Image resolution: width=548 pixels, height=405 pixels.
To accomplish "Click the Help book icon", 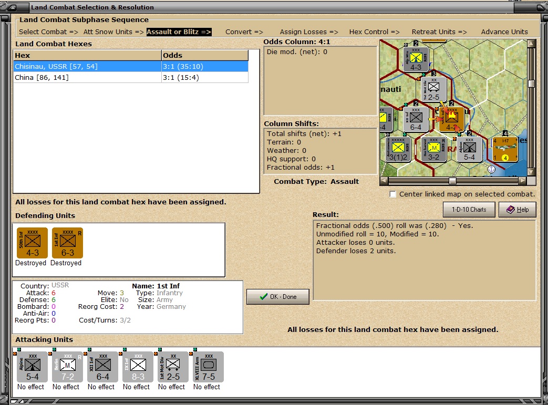I will (x=511, y=209).
